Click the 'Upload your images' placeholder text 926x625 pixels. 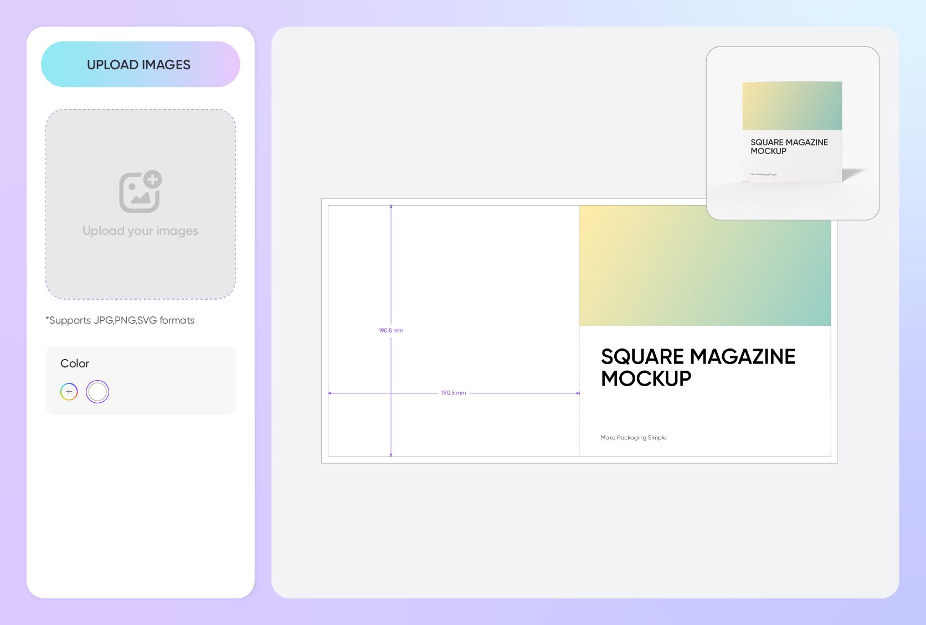tap(140, 231)
